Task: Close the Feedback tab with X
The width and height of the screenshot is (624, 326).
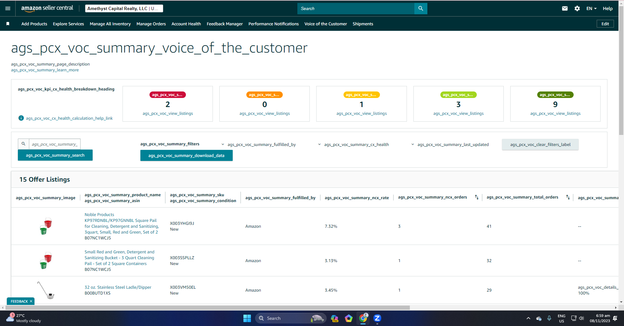Action: [31, 301]
